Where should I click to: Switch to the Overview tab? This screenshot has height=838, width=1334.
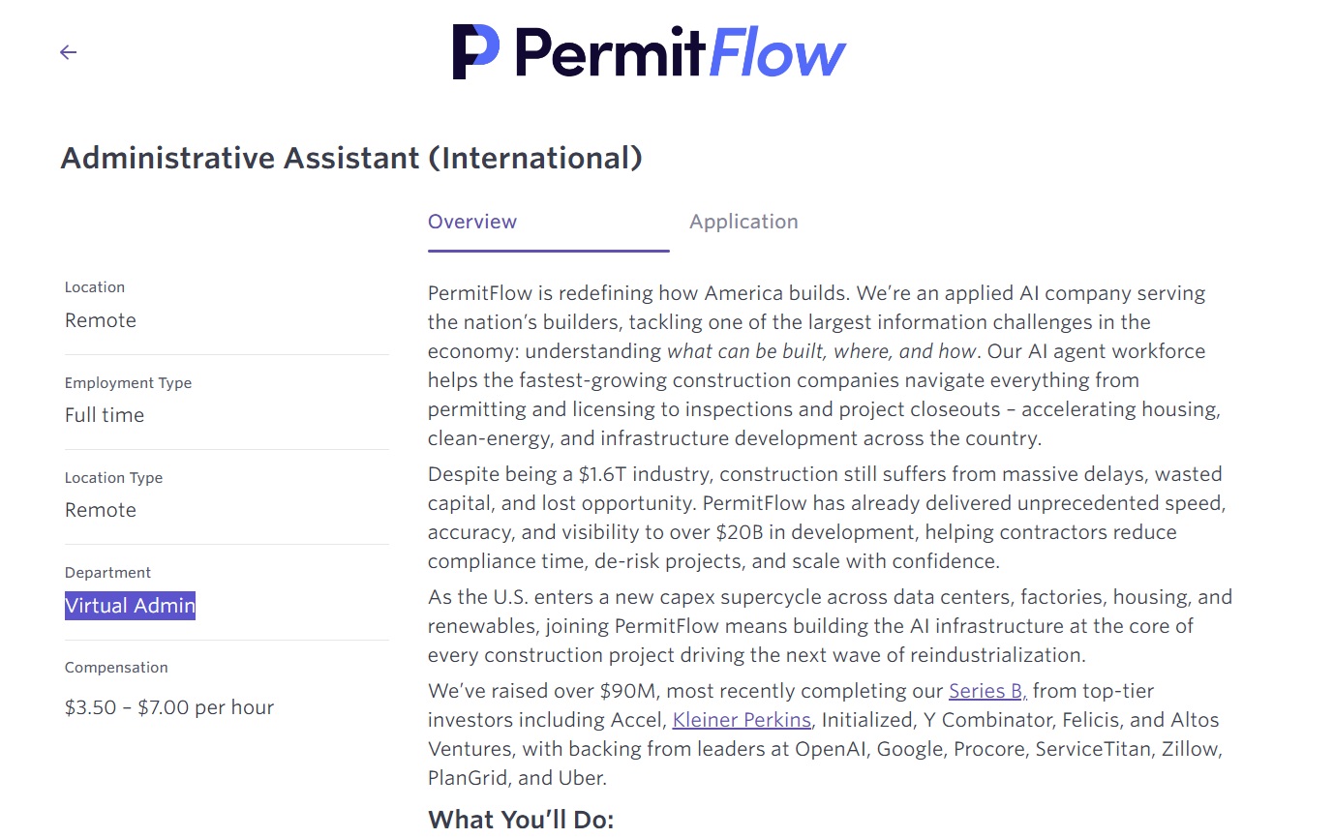tap(472, 222)
